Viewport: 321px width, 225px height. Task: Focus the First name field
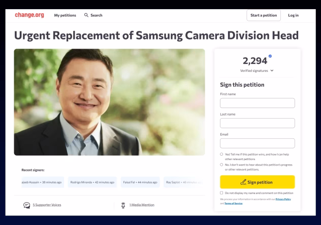click(x=258, y=103)
